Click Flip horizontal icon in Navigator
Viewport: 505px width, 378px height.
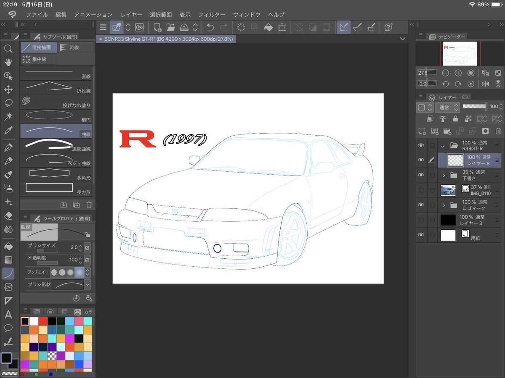click(x=485, y=84)
